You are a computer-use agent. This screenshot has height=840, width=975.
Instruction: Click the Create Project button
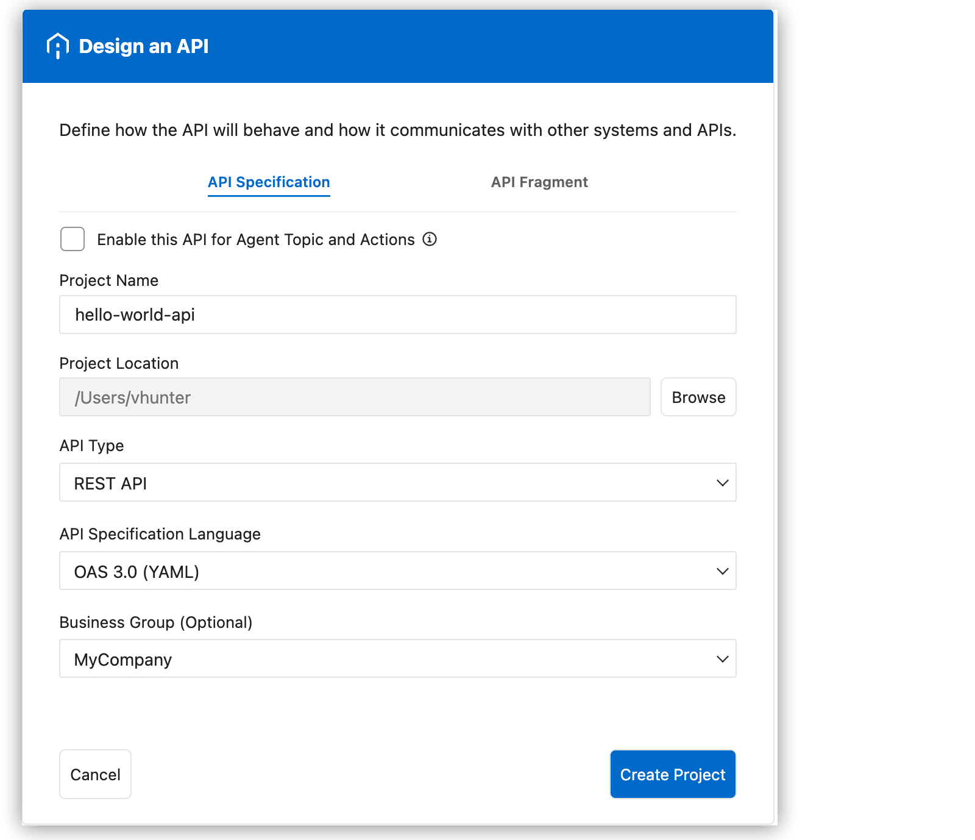point(673,774)
